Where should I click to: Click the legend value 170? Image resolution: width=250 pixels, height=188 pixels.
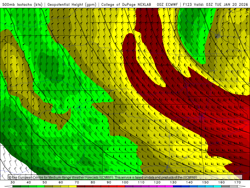[x=237, y=182]
